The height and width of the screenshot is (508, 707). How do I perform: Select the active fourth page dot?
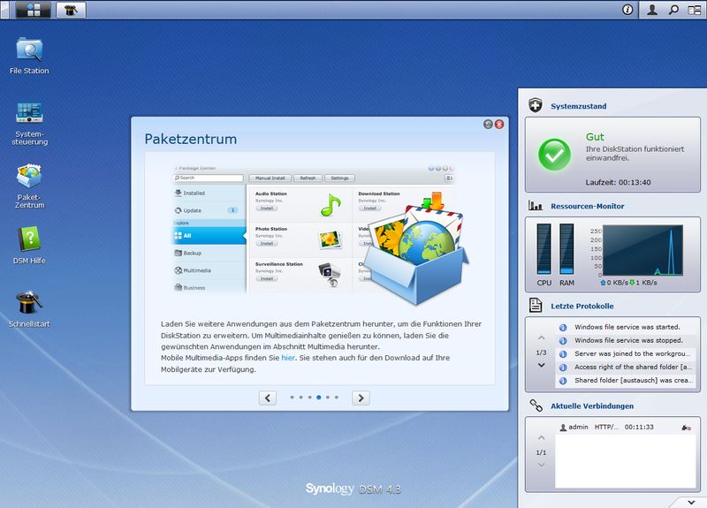pos(319,398)
